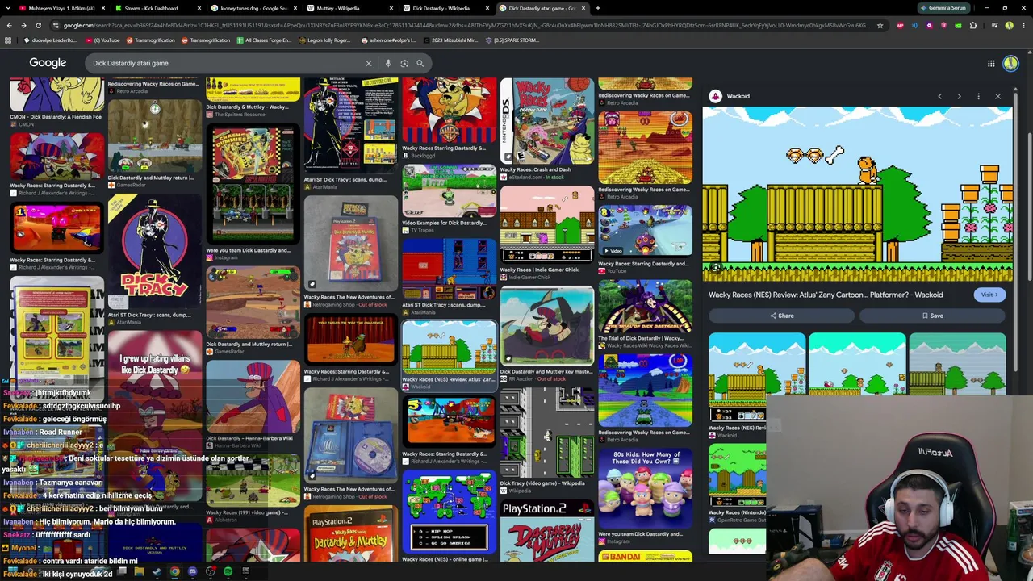Open Wacky Races (NES) online game thumbnail
The width and height of the screenshot is (1033, 581).
449,512
